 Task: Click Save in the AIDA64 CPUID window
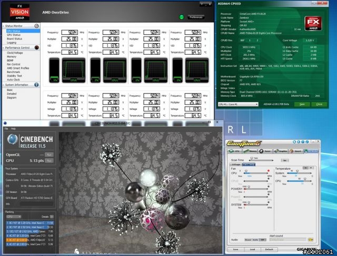click(x=302, y=104)
